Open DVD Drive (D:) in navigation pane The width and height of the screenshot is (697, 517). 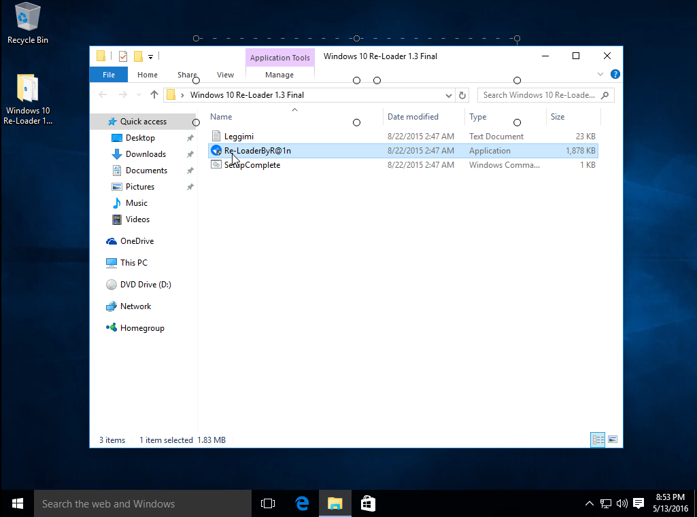(146, 285)
